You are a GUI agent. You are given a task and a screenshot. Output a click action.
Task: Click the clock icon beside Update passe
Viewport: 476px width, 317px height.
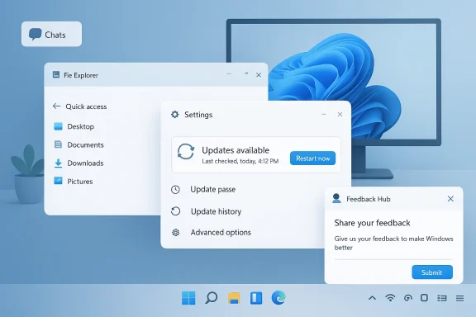coord(175,190)
